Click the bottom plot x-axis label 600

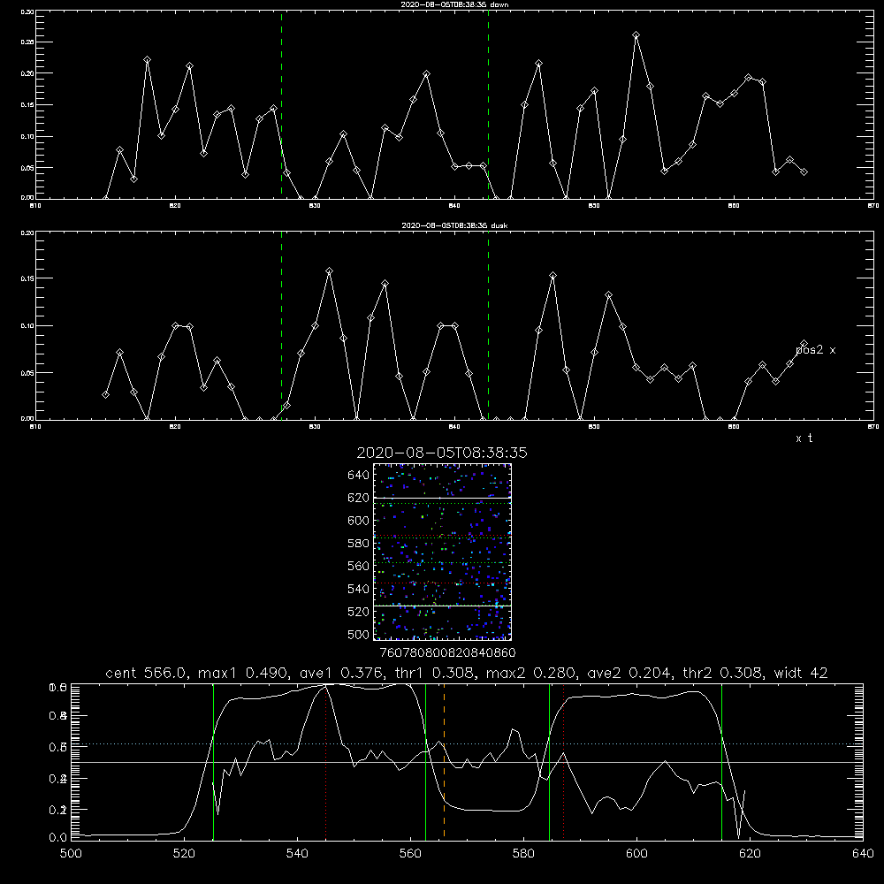coord(636,854)
